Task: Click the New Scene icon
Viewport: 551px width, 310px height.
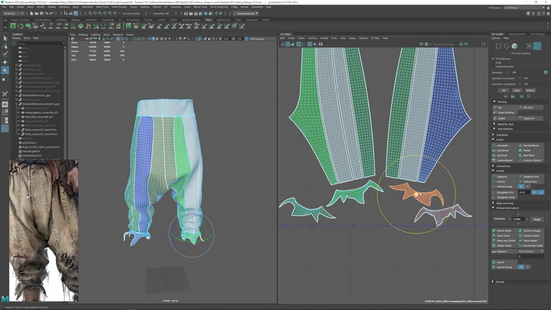Action: click(31, 13)
